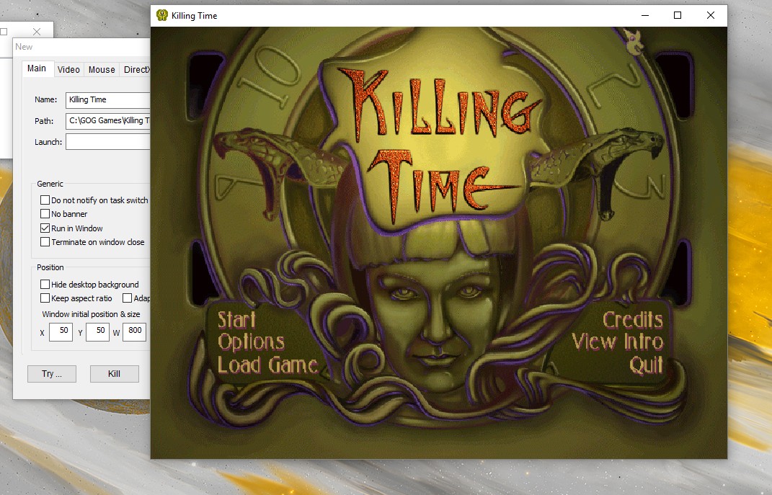Viewport: 772px width, 495px height.
Task: Open the Mouse tab
Action: tap(102, 70)
